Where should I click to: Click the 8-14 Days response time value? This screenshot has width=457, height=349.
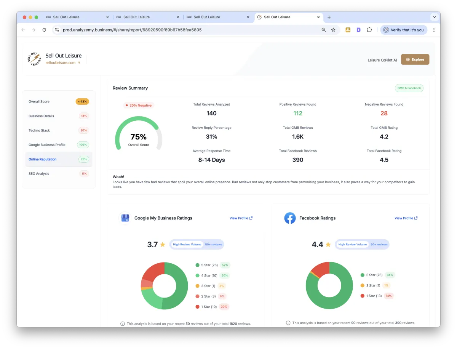point(211,160)
